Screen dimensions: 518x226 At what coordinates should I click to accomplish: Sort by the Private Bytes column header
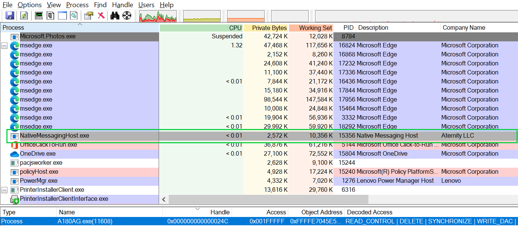266,28
